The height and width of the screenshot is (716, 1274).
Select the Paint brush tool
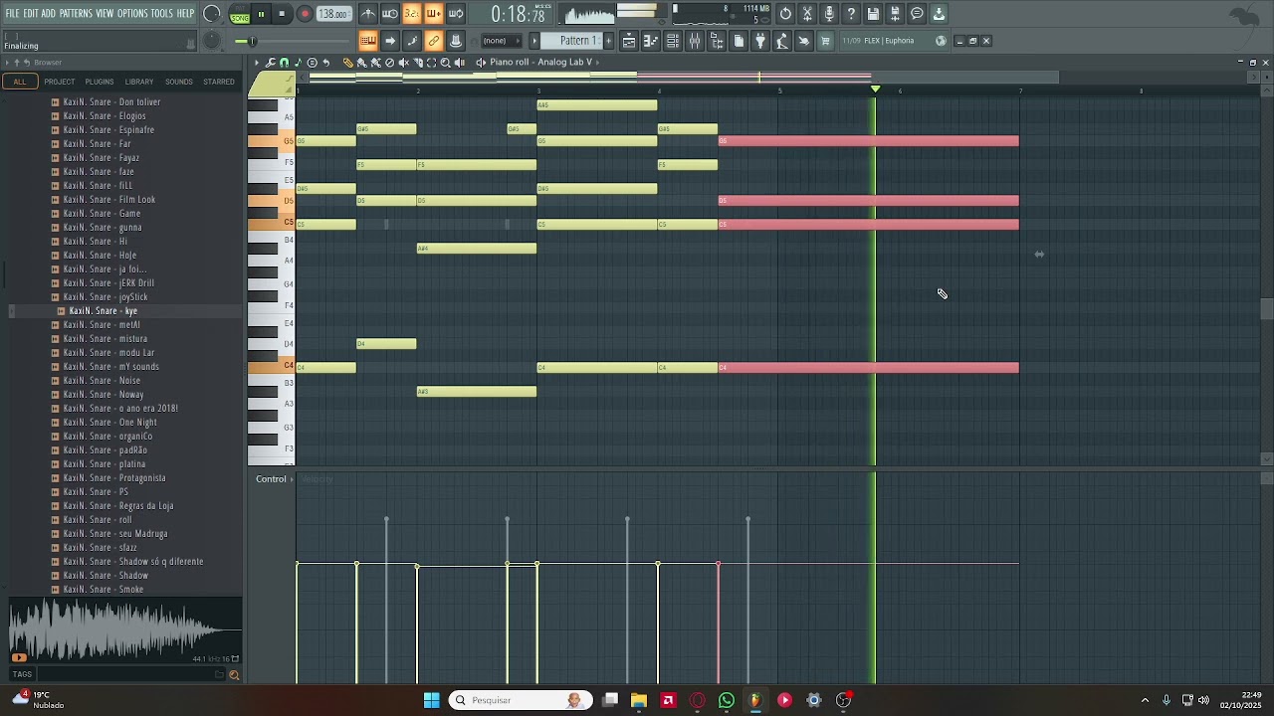click(x=361, y=62)
